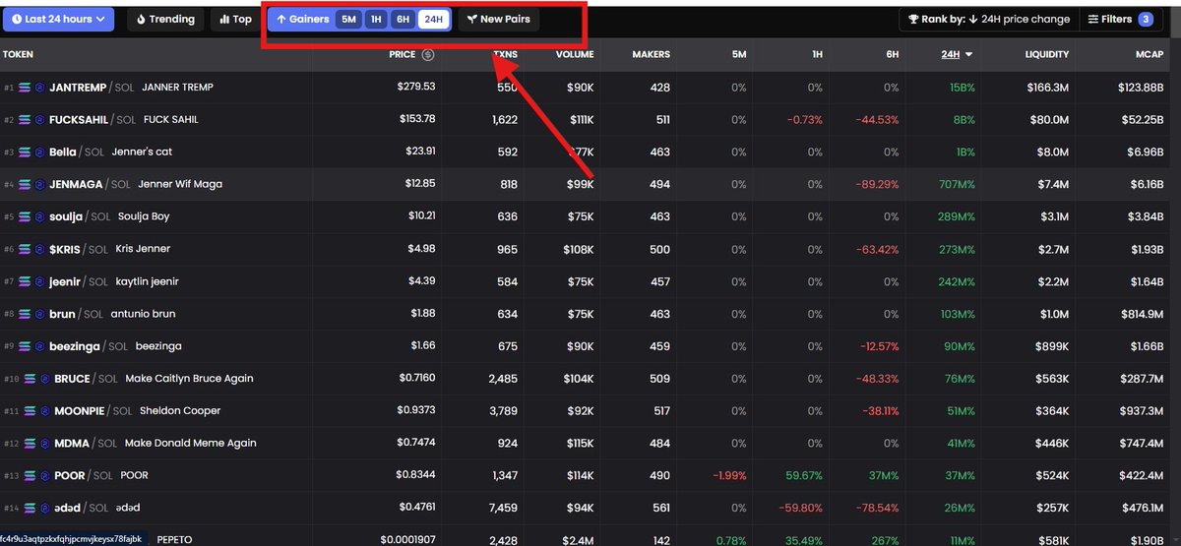Switch Gainers period to 24H
Image resolution: width=1181 pixels, height=546 pixels.
point(433,19)
